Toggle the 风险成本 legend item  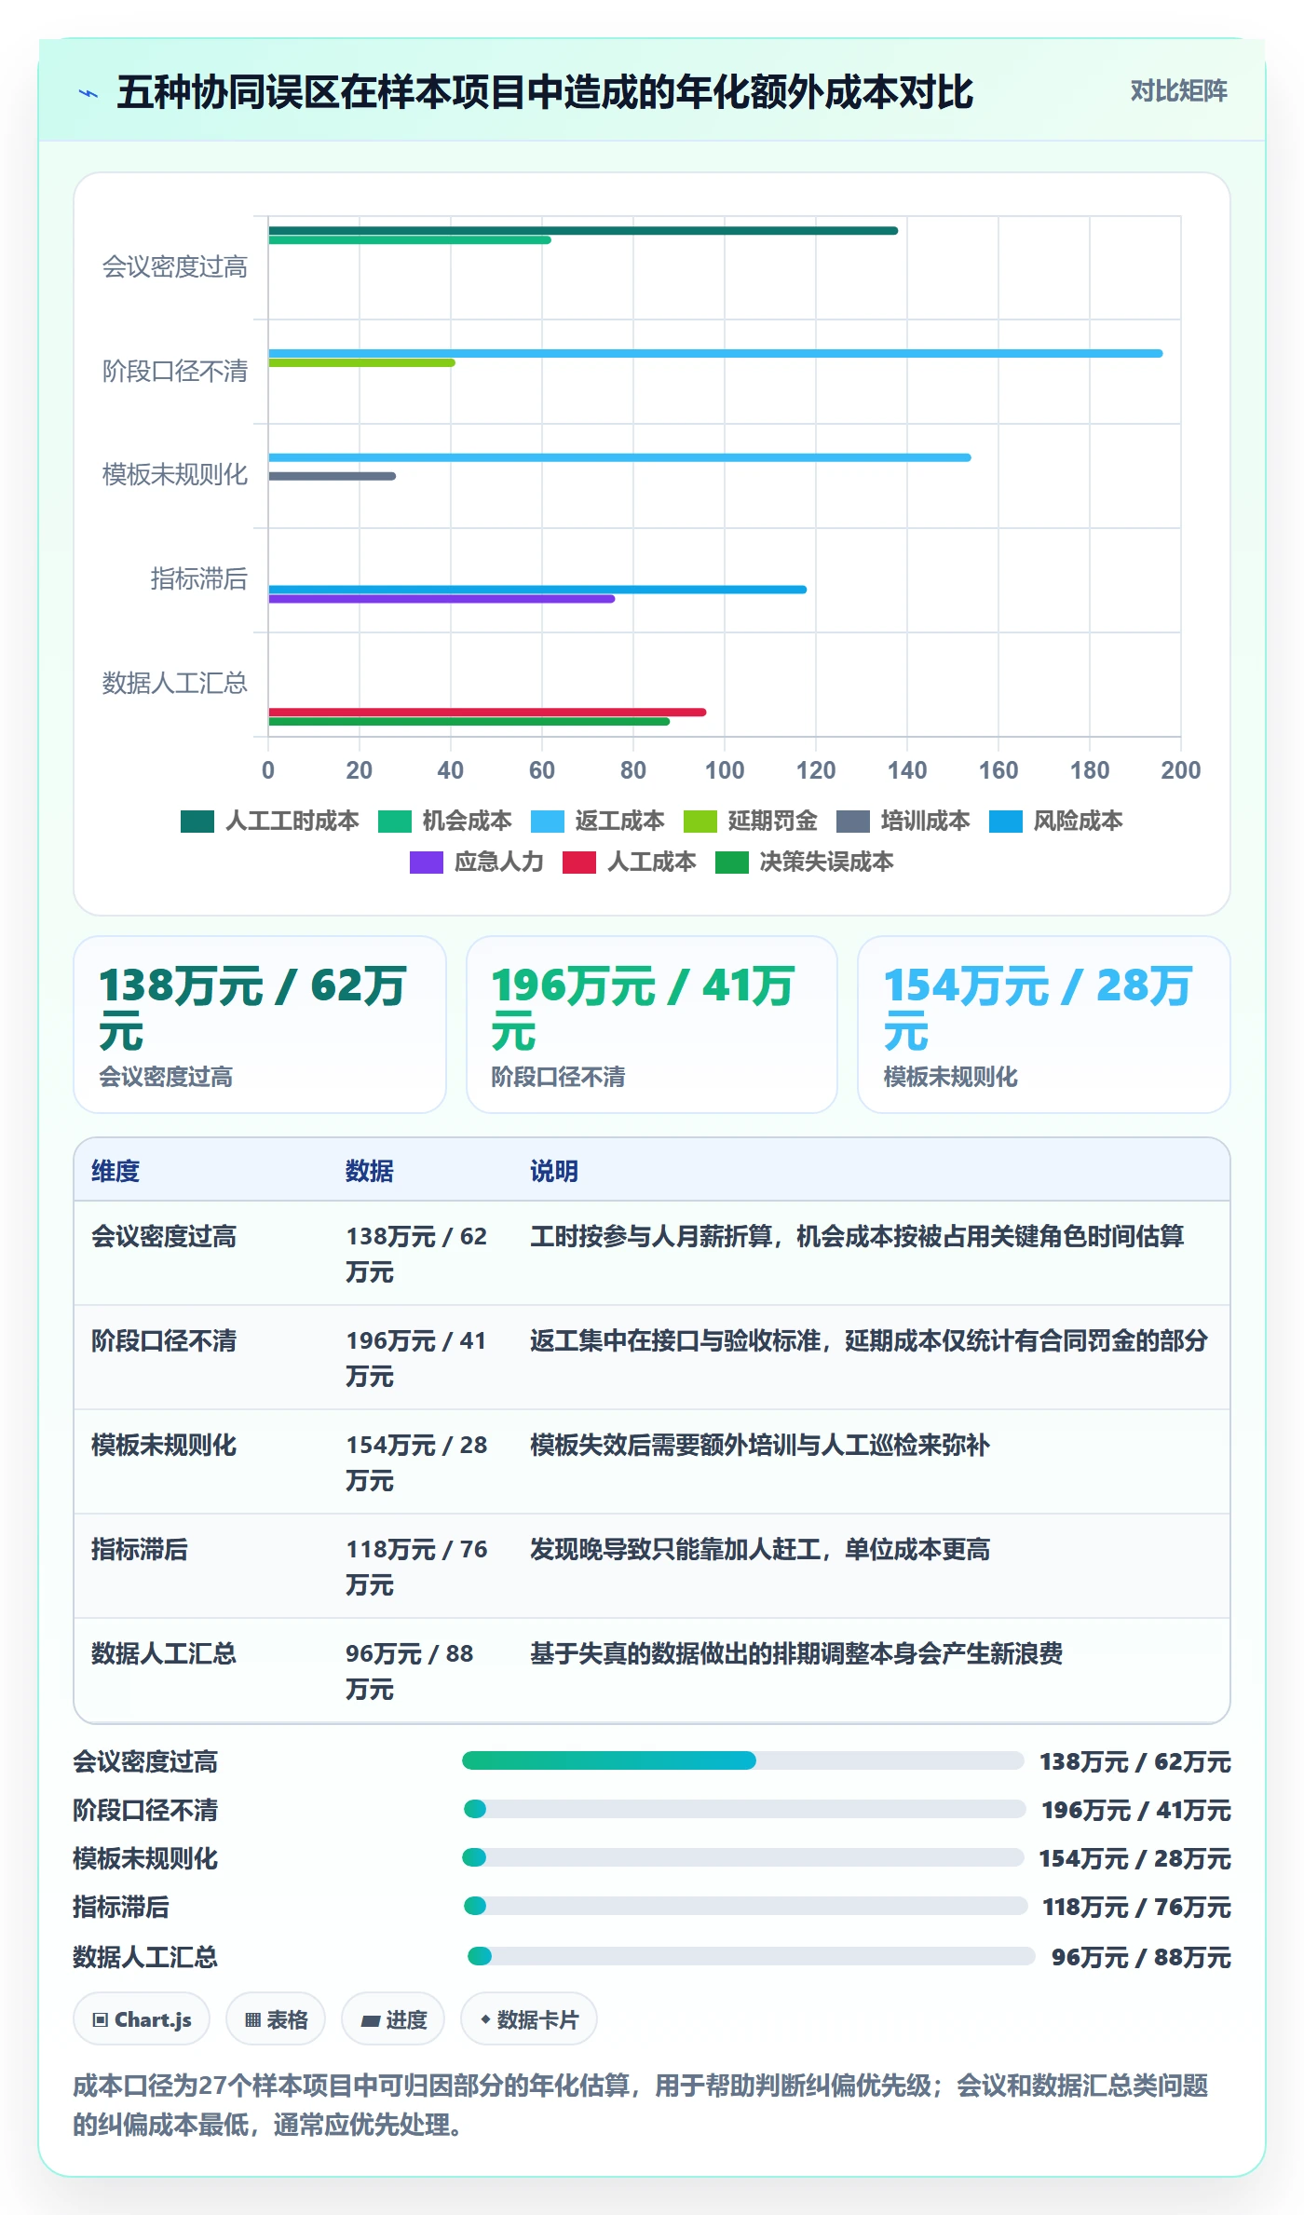click(1056, 821)
